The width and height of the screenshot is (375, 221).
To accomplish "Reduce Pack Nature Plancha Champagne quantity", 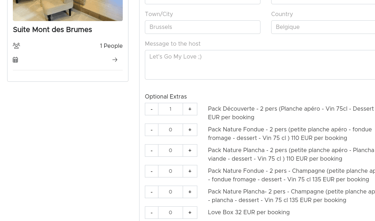I will [x=152, y=192].
